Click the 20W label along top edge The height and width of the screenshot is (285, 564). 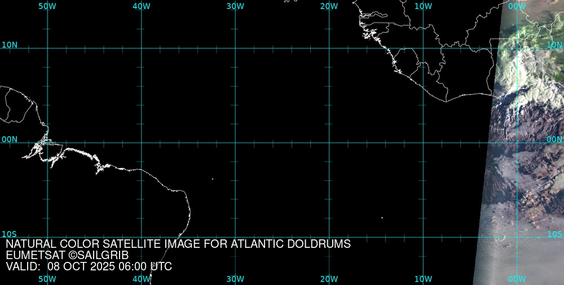[329, 6]
